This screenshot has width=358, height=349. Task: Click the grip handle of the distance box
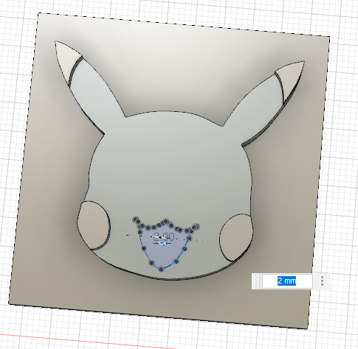tap(257, 281)
